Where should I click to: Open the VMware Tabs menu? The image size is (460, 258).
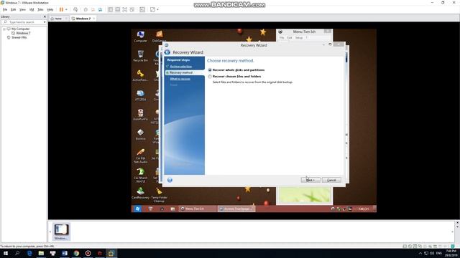[40, 9]
